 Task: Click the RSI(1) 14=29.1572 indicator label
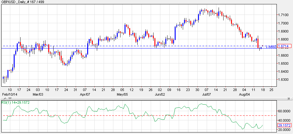[x=16, y=102]
